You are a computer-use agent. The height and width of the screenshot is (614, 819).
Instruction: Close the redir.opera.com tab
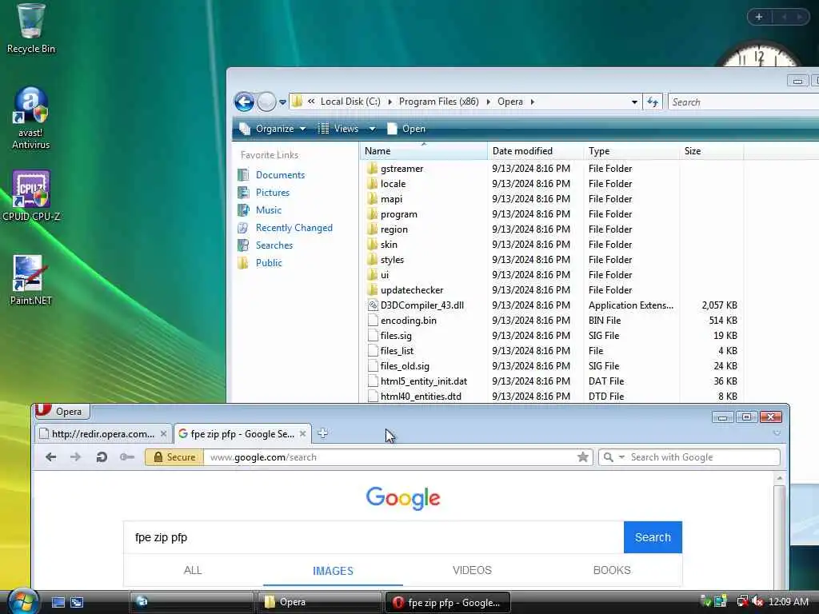tap(163, 434)
